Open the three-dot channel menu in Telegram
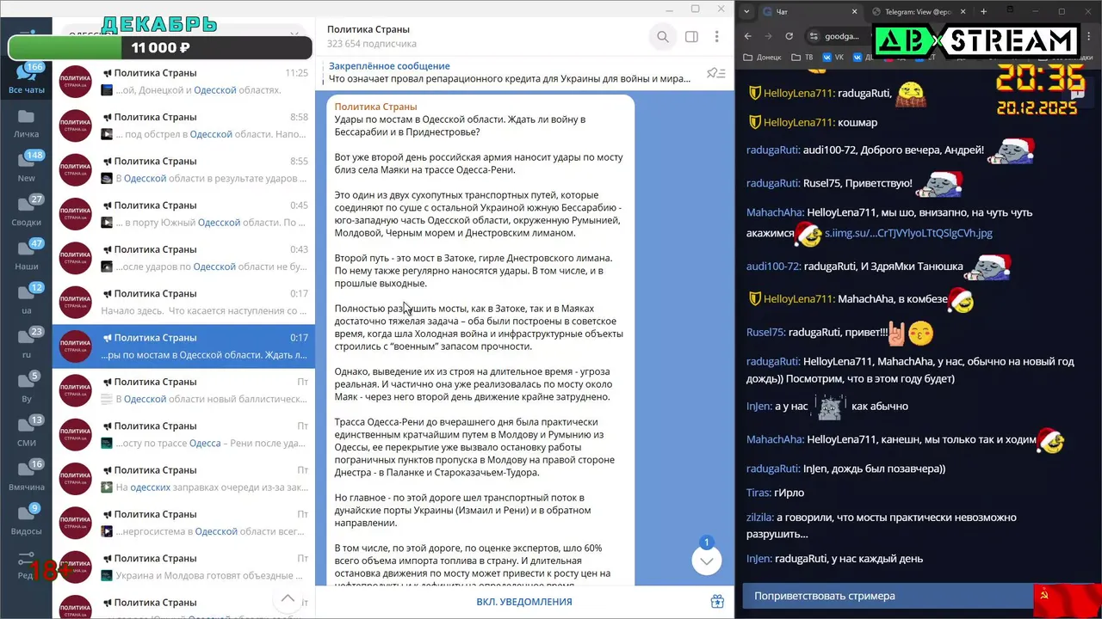 pos(716,37)
